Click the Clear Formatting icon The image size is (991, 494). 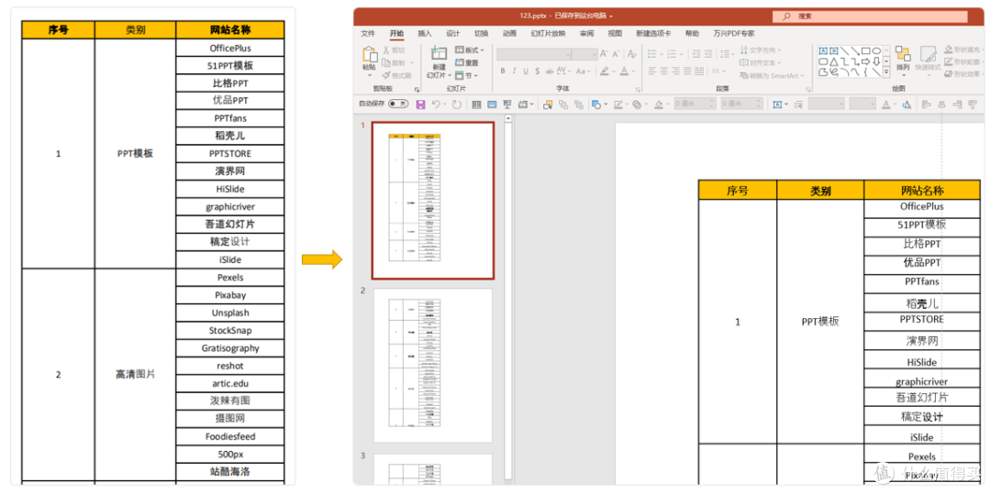coord(632,54)
